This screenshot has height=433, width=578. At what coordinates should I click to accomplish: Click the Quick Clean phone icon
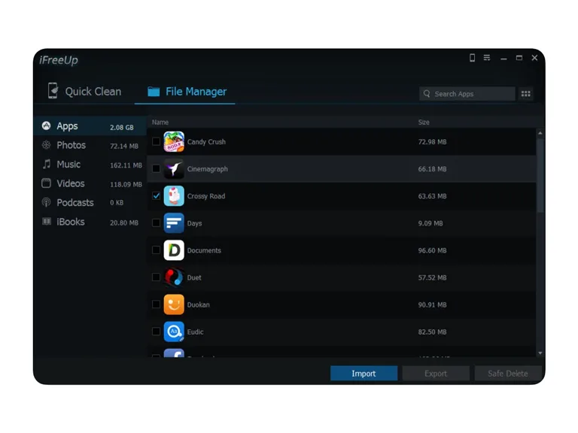click(x=53, y=90)
